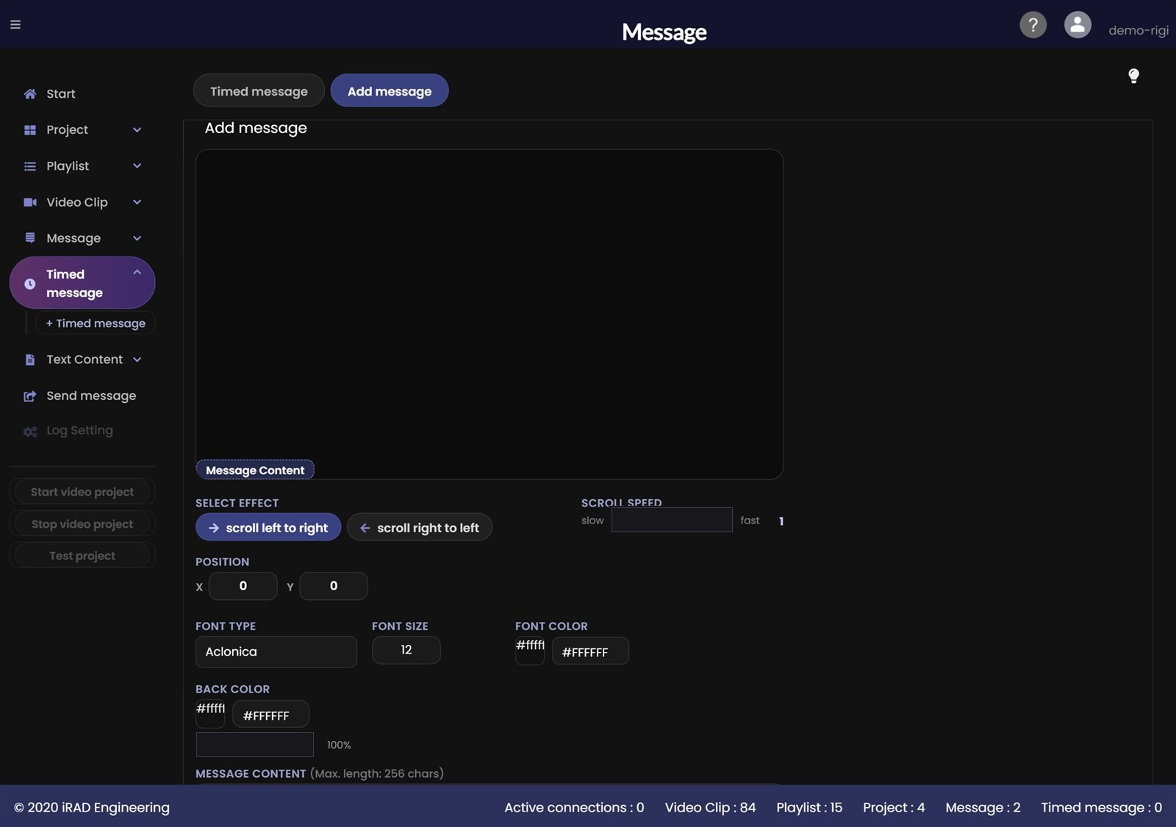Click Start video project button
Viewport: 1176px width, 827px height.
[82, 492]
